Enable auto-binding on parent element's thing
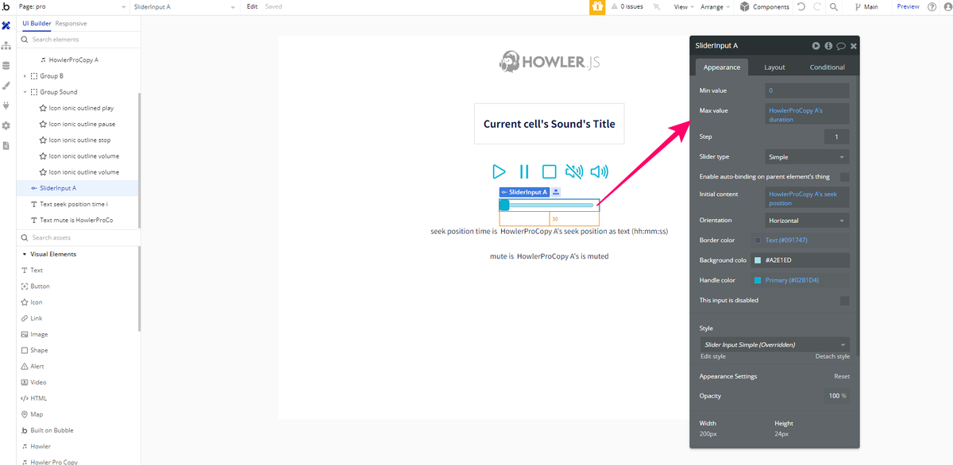This screenshot has height=465, width=953. [x=845, y=175]
